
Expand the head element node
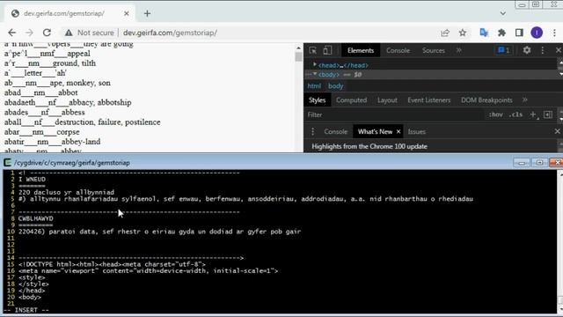[x=315, y=65]
